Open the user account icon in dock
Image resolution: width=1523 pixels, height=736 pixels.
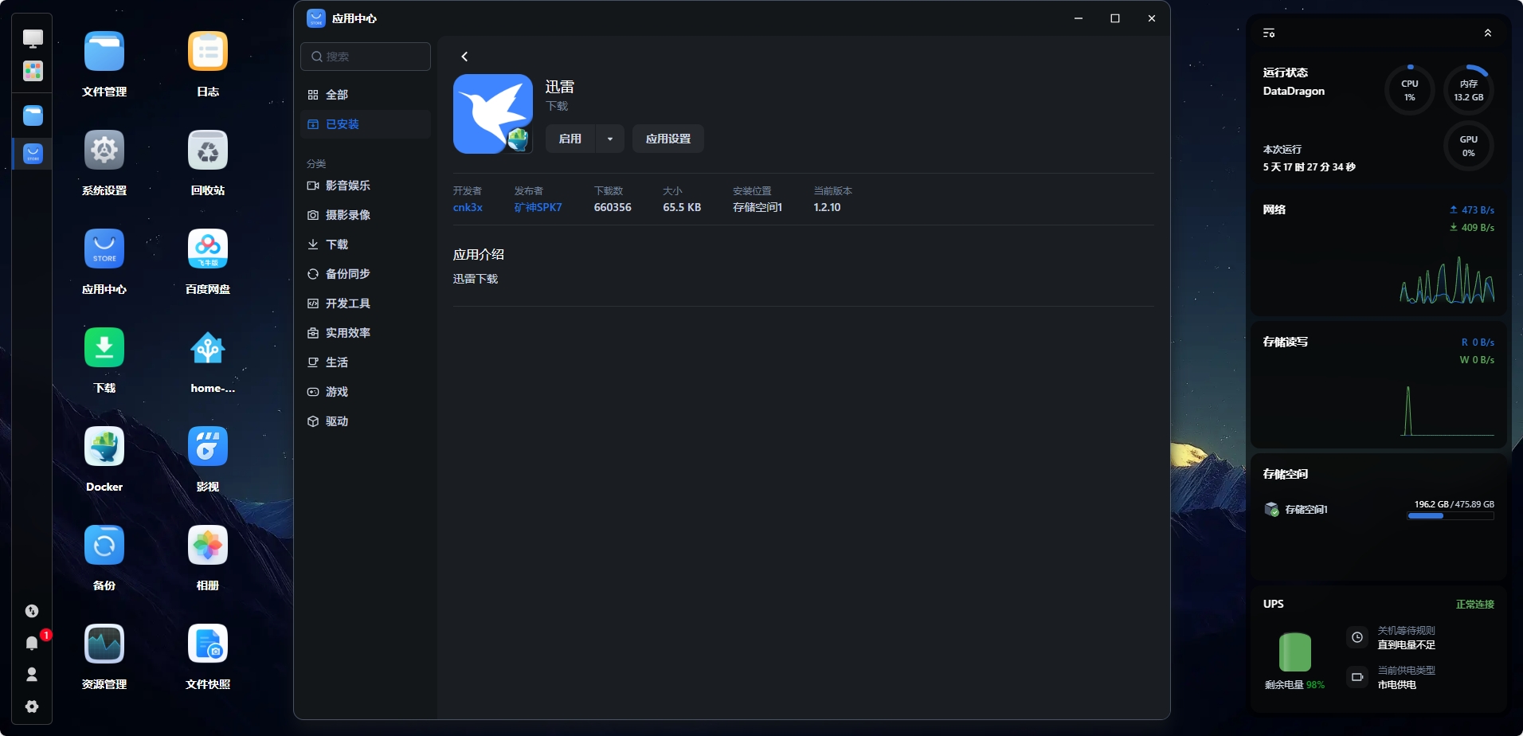(x=32, y=675)
